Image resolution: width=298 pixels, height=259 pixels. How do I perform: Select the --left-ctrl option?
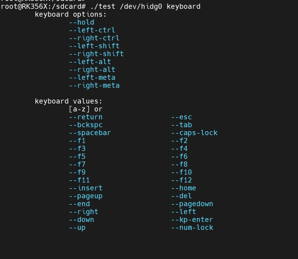coord(92,30)
